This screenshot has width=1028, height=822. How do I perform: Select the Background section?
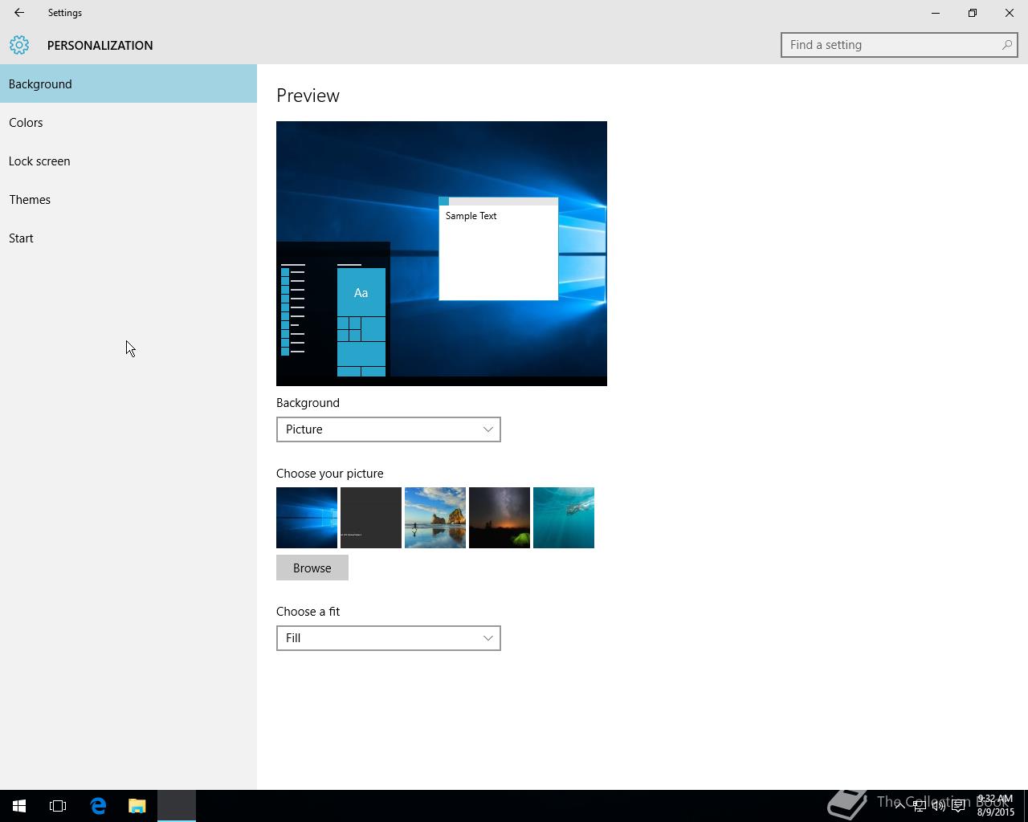pyautogui.click(x=128, y=83)
